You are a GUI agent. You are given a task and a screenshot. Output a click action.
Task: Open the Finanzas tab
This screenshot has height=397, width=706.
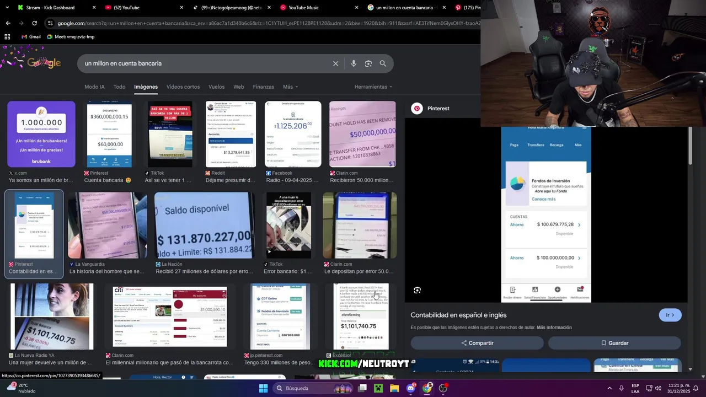pos(263,87)
